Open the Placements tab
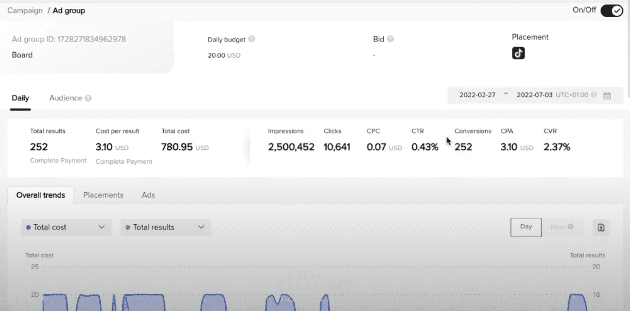Image resolution: width=630 pixels, height=311 pixels. [x=103, y=195]
